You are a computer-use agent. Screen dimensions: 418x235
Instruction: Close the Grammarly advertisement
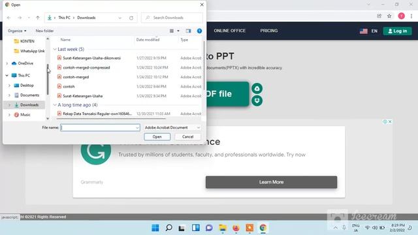click(390, 121)
